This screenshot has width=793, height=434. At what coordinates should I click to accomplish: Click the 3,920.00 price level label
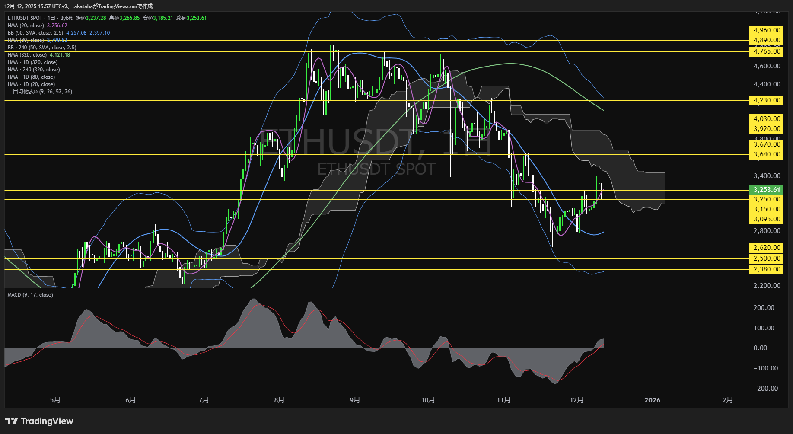click(x=767, y=129)
